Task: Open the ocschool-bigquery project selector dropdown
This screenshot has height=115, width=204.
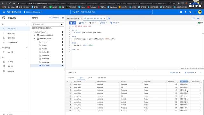Action: coord(33,12)
